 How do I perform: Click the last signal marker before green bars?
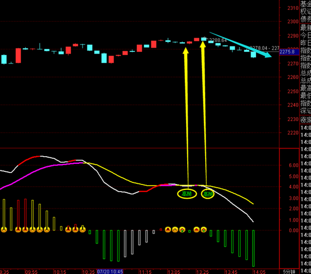tap(204, 230)
